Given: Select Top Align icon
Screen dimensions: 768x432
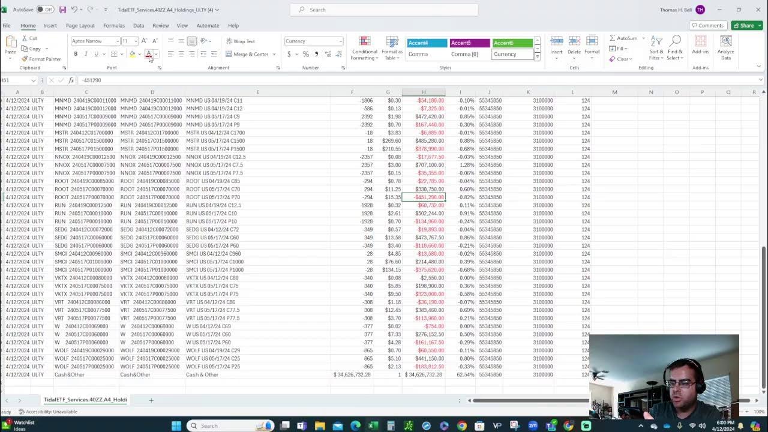Looking at the screenshot, I should pyautogui.click(x=170, y=41).
